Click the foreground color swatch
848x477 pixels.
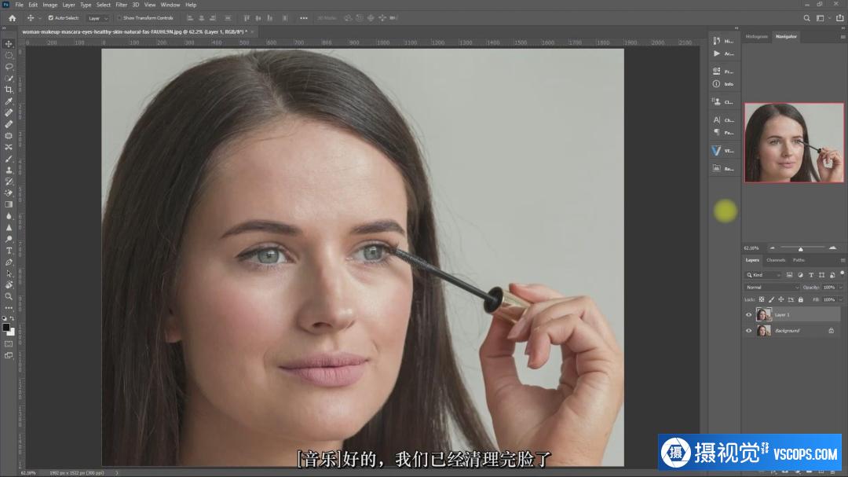coord(6,328)
